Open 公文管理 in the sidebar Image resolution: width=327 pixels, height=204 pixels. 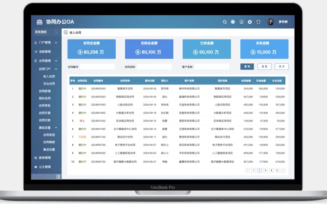pyautogui.click(x=45, y=167)
